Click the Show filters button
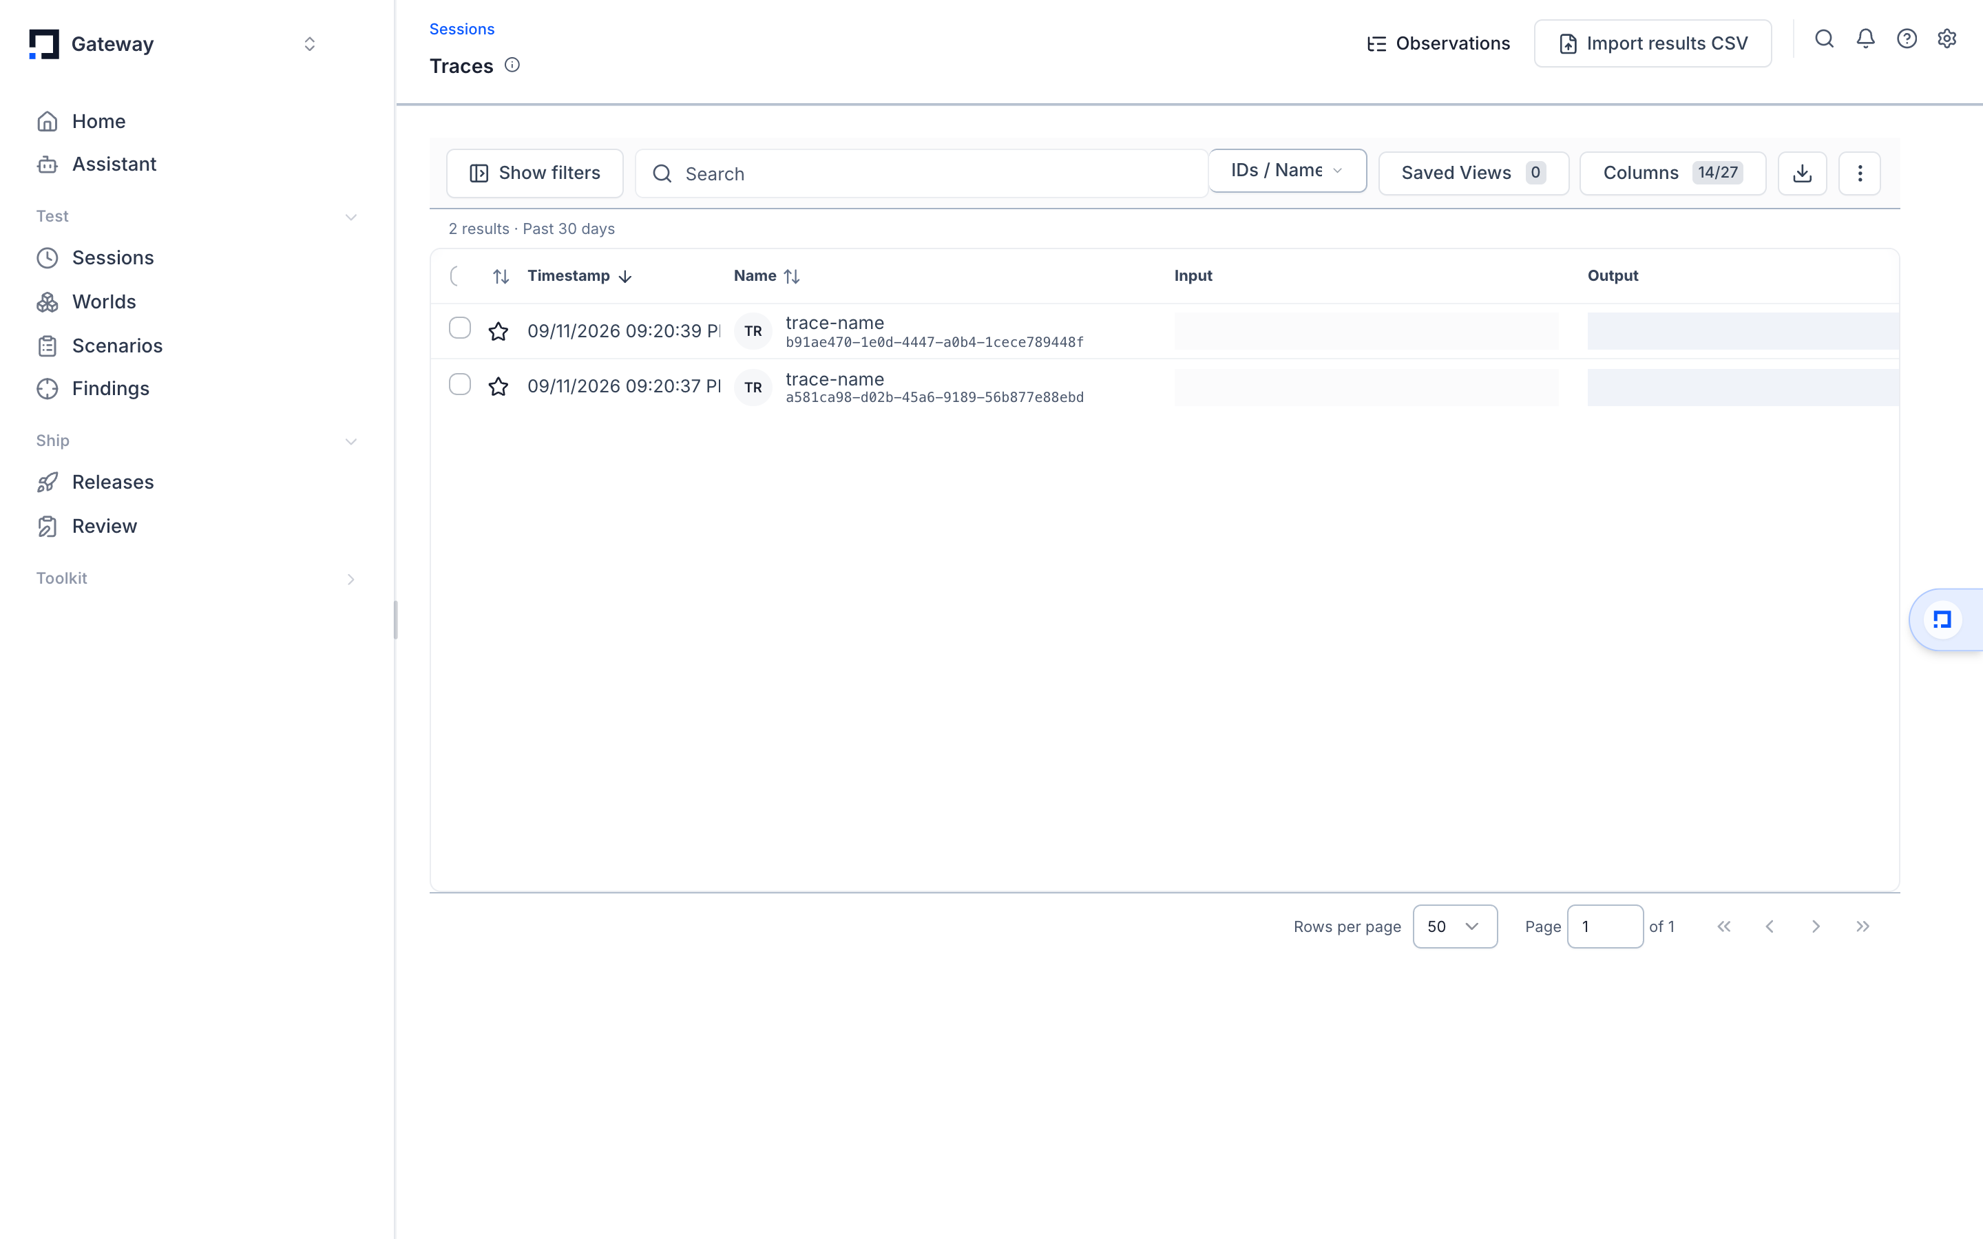The width and height of the screenshot is (1983, 1239). pyautogui.click(x=534, y=173)
